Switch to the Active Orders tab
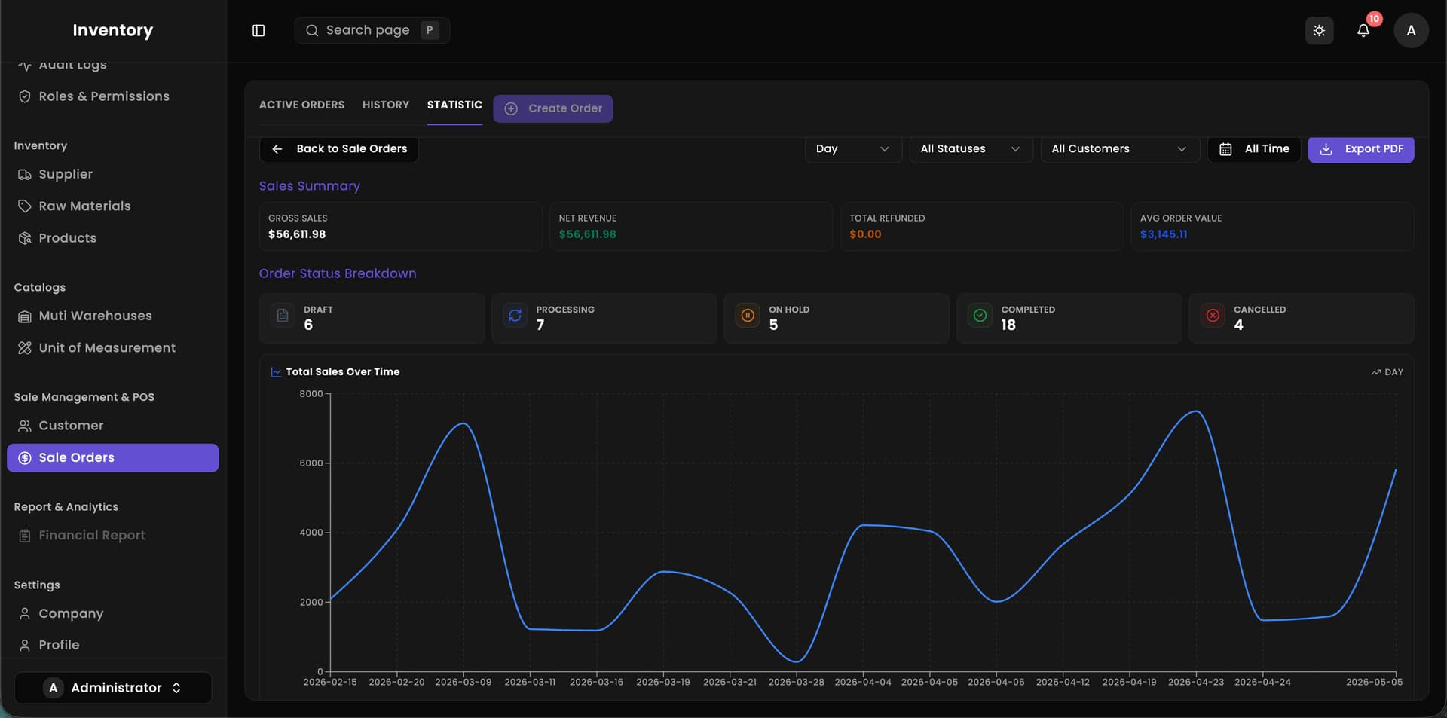Screen dimensions: 1447x718 click(x=301, y=105)
